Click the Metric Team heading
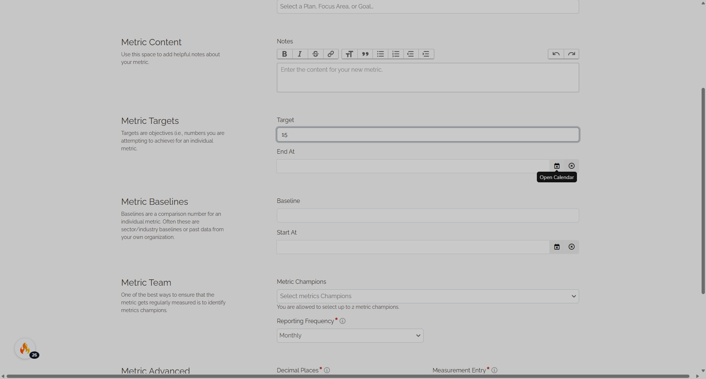Image resolution: width=706 pixels, height=379 pixels. point(146,283)
